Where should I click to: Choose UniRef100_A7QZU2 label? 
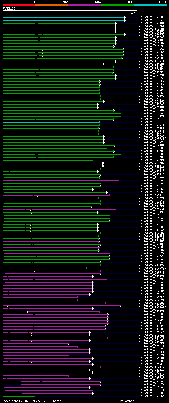(x=152, y=107)
